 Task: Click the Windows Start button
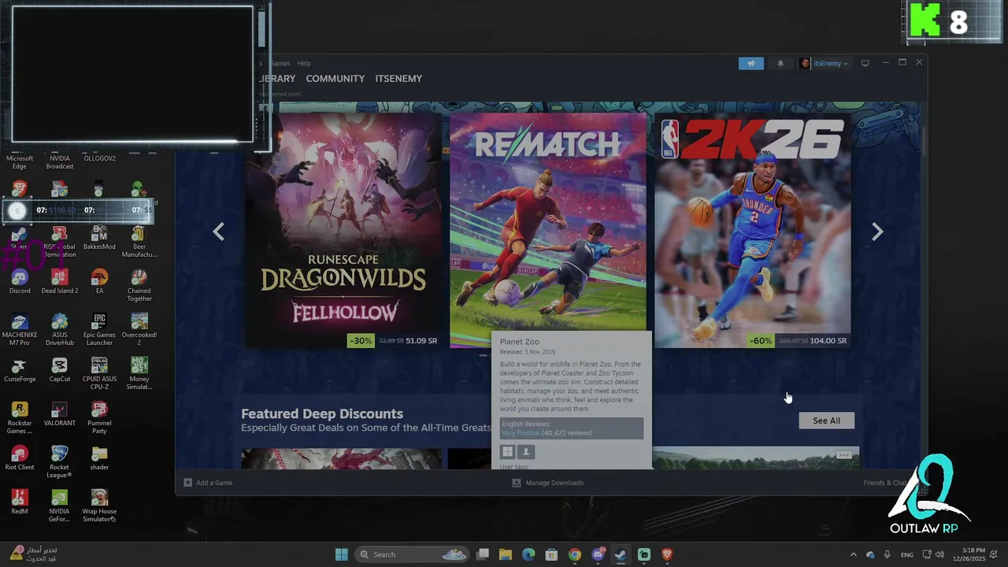[342, 554]
